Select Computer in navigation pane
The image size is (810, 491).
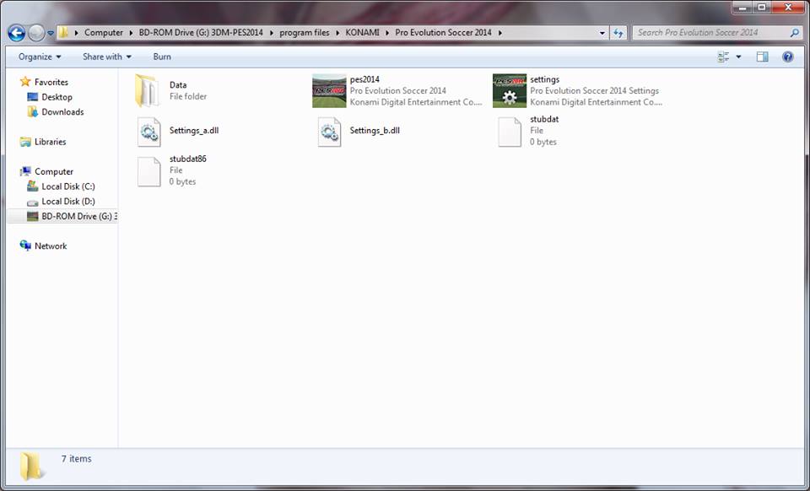(54, 172)
